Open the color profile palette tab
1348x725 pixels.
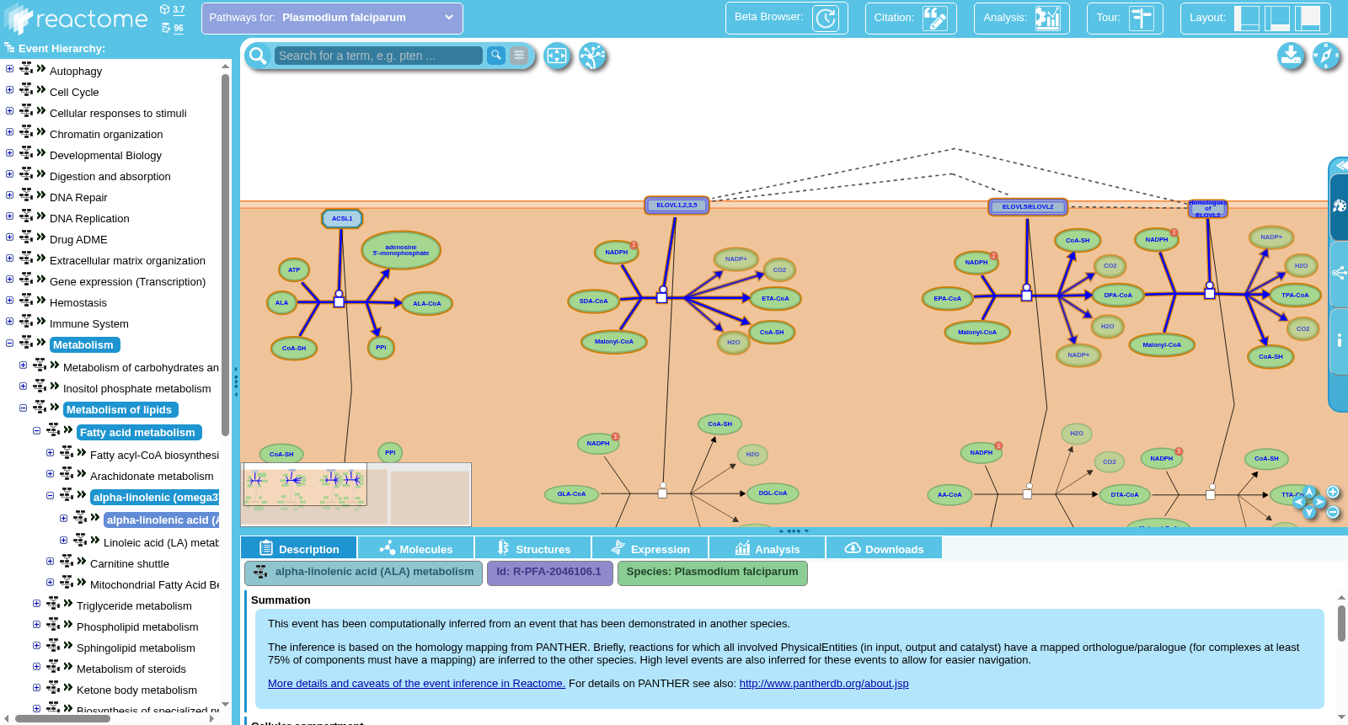1339,205
